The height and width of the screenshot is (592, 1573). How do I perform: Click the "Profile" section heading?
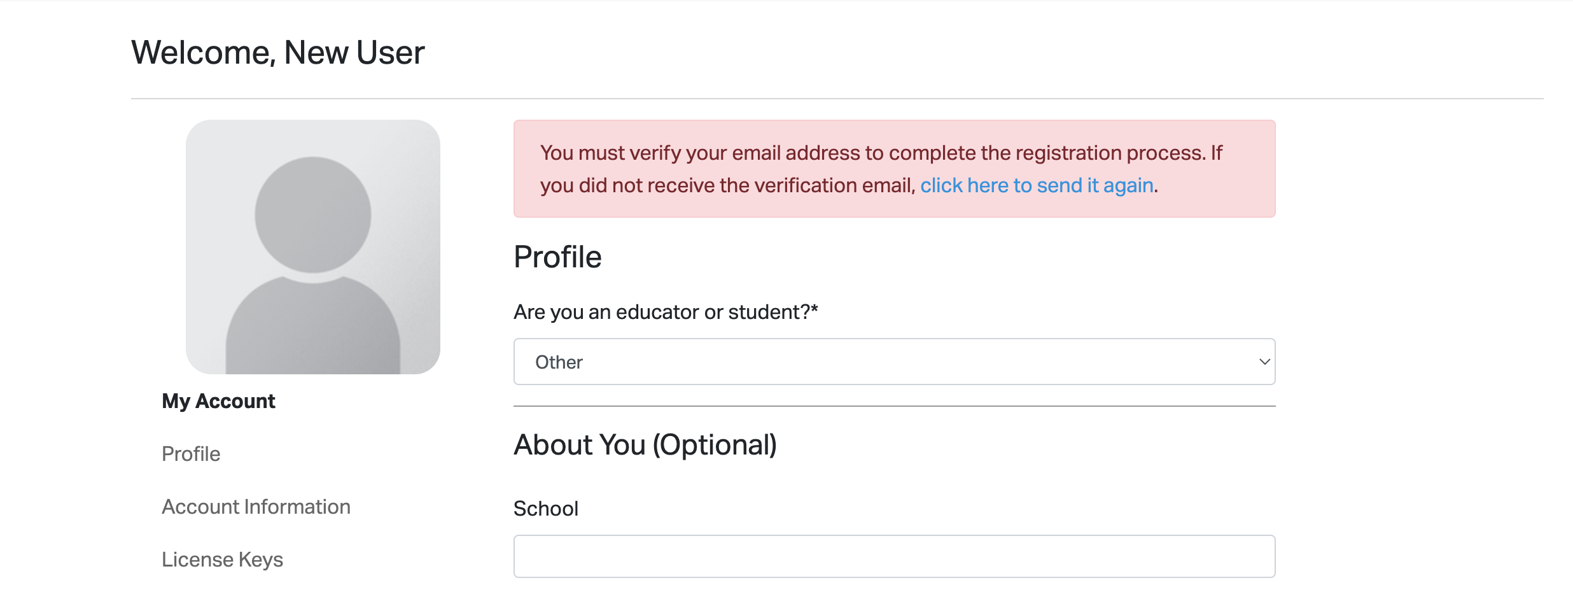tap(557, 257)
